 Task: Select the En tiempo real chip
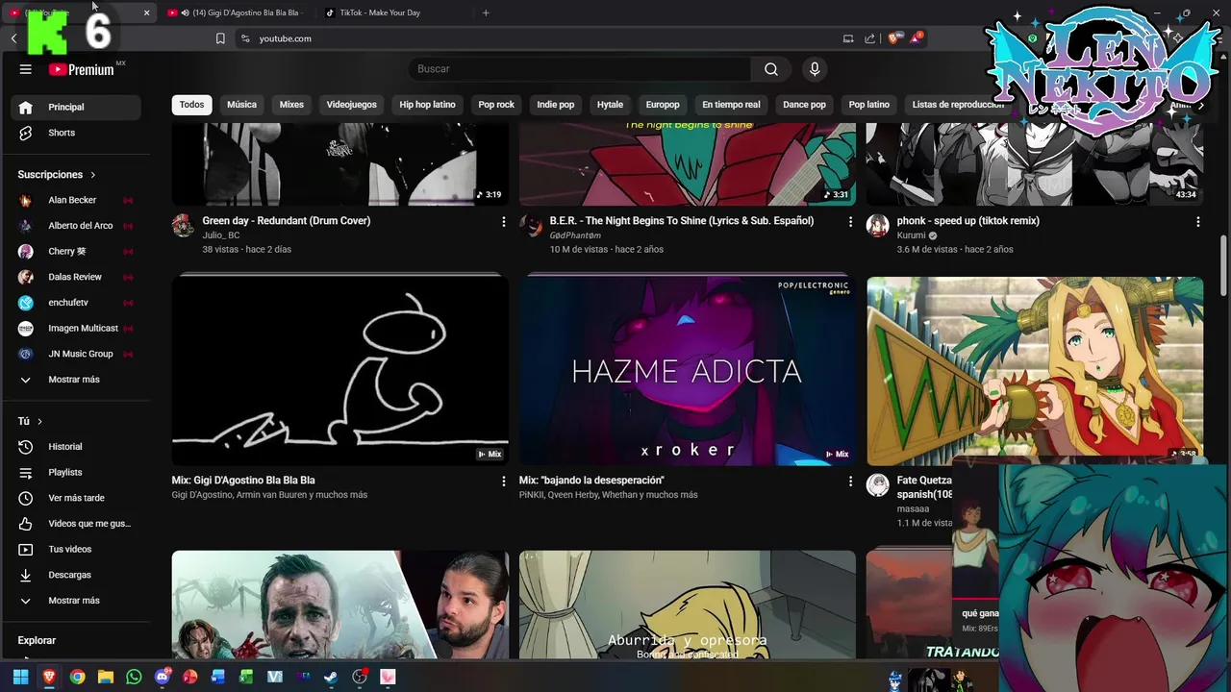pos(731,105)
